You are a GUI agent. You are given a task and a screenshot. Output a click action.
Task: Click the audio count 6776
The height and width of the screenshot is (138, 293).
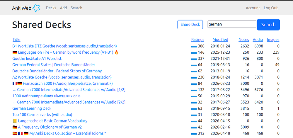[x=258, y=90]
